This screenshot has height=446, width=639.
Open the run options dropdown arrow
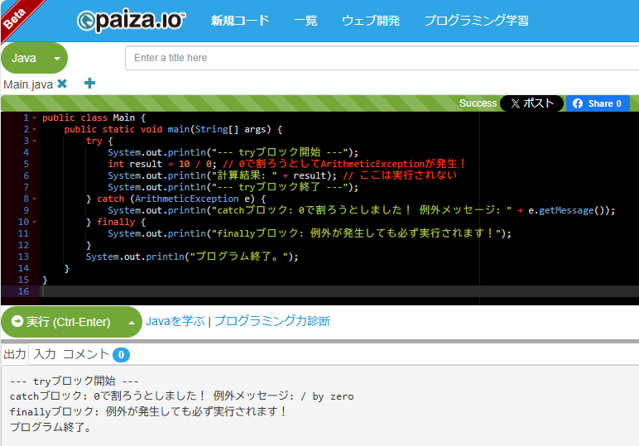[x=131, y=322]
